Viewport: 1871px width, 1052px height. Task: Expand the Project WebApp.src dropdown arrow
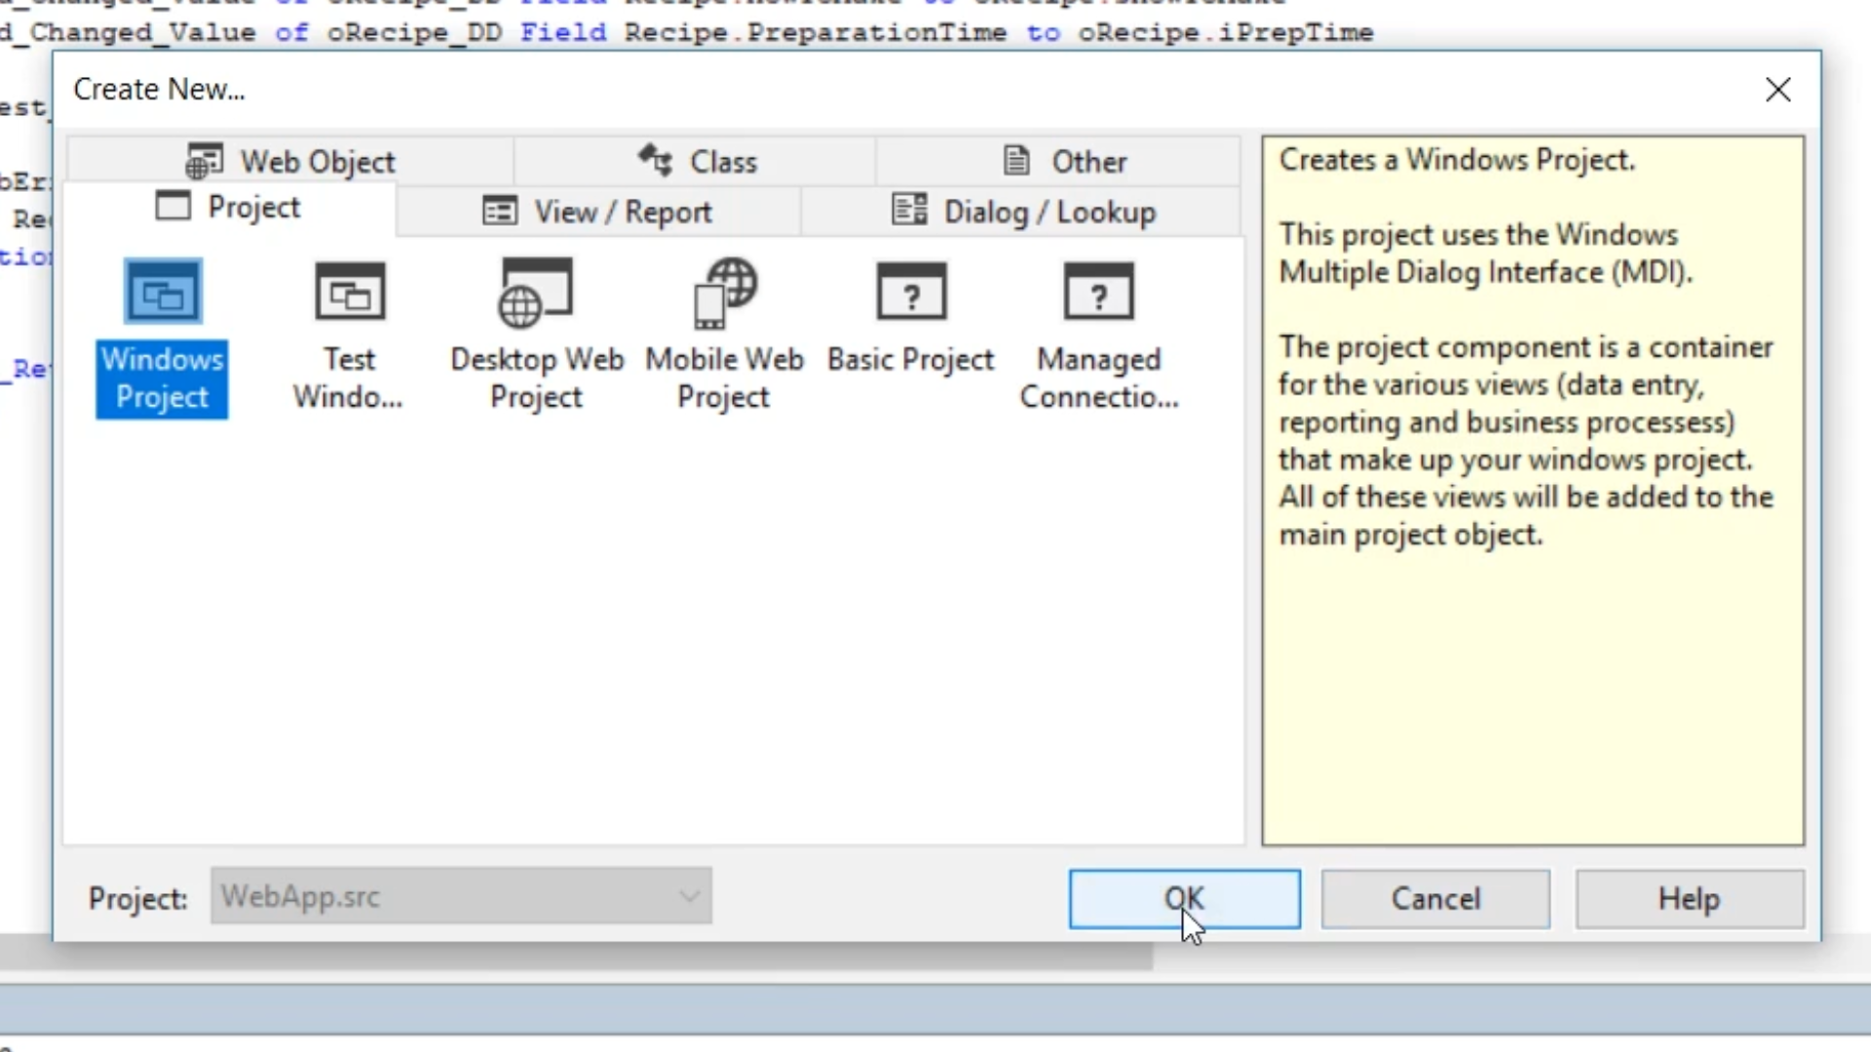(689, 896)
